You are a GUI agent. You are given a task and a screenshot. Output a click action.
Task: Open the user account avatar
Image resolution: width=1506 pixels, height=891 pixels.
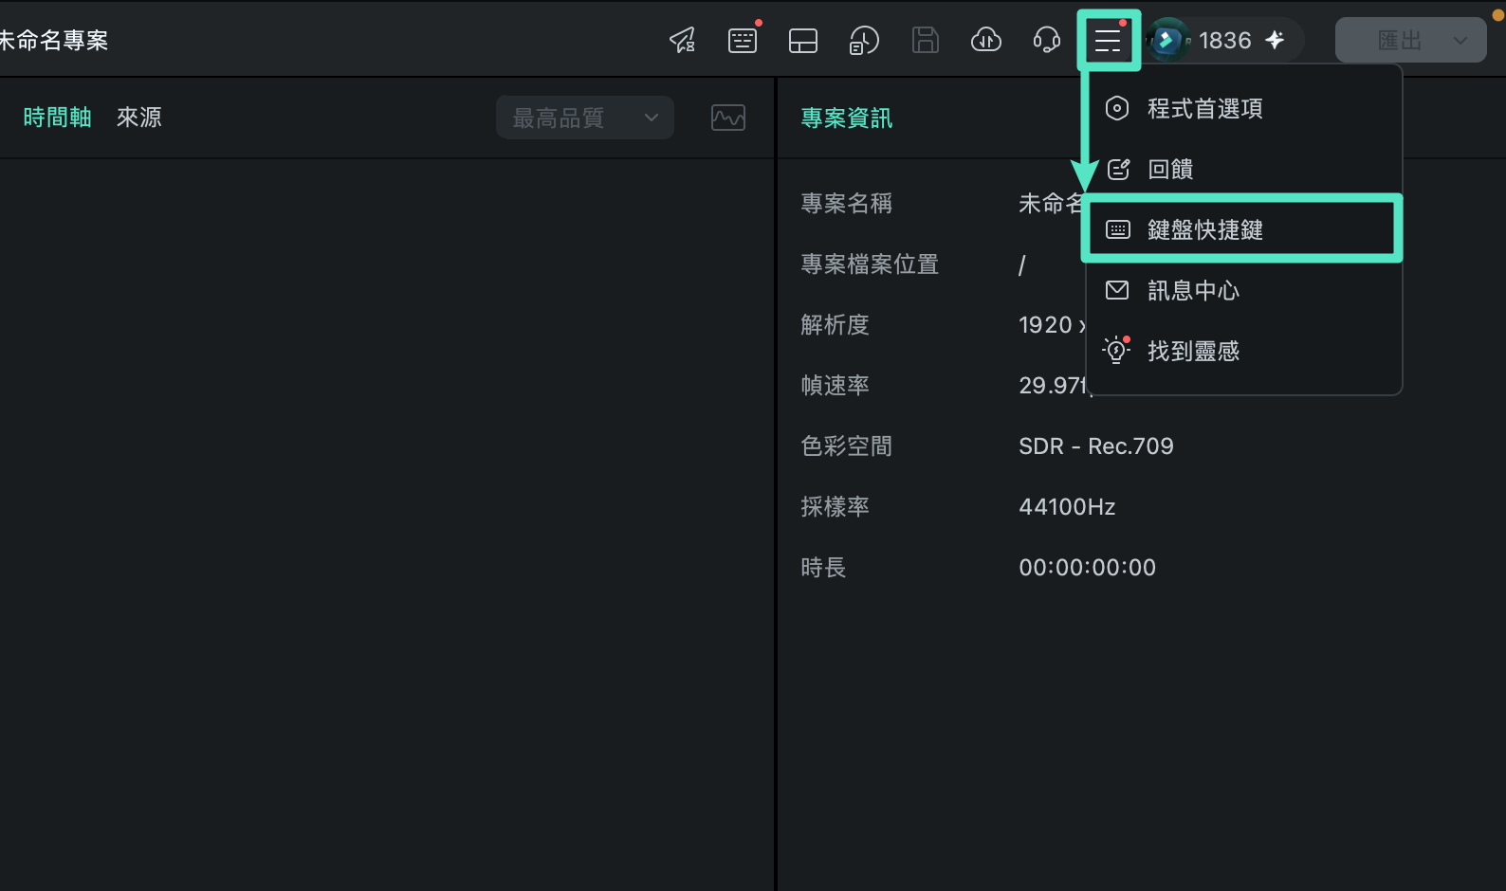(x=1167, y=41)
